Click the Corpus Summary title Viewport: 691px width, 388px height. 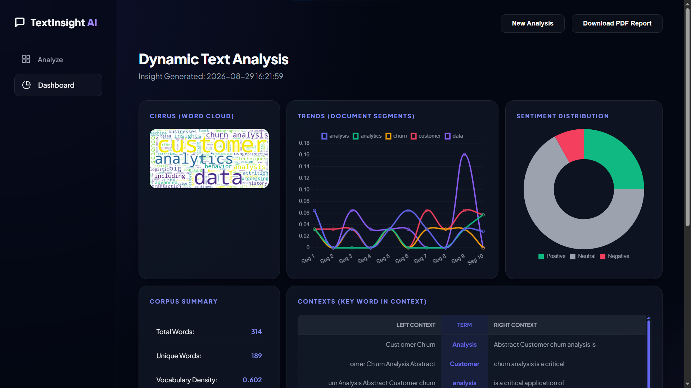[184, 301]
